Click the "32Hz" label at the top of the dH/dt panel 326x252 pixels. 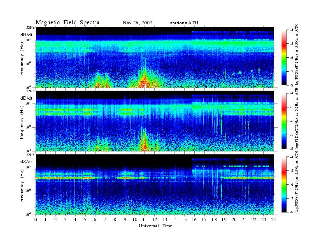point(30,28)
